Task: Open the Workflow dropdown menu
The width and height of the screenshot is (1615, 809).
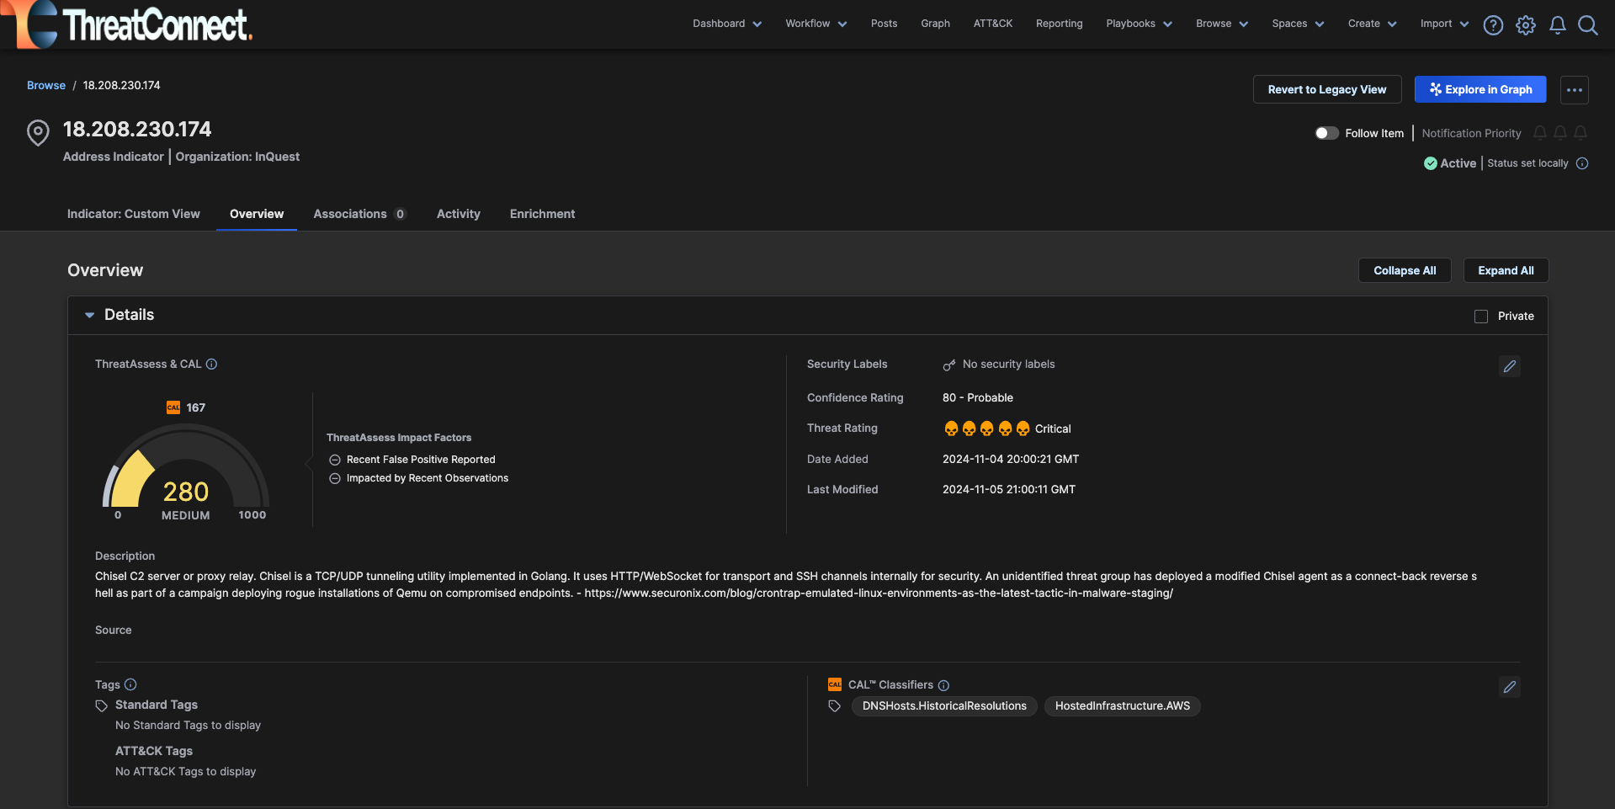Action: point(816,24)
